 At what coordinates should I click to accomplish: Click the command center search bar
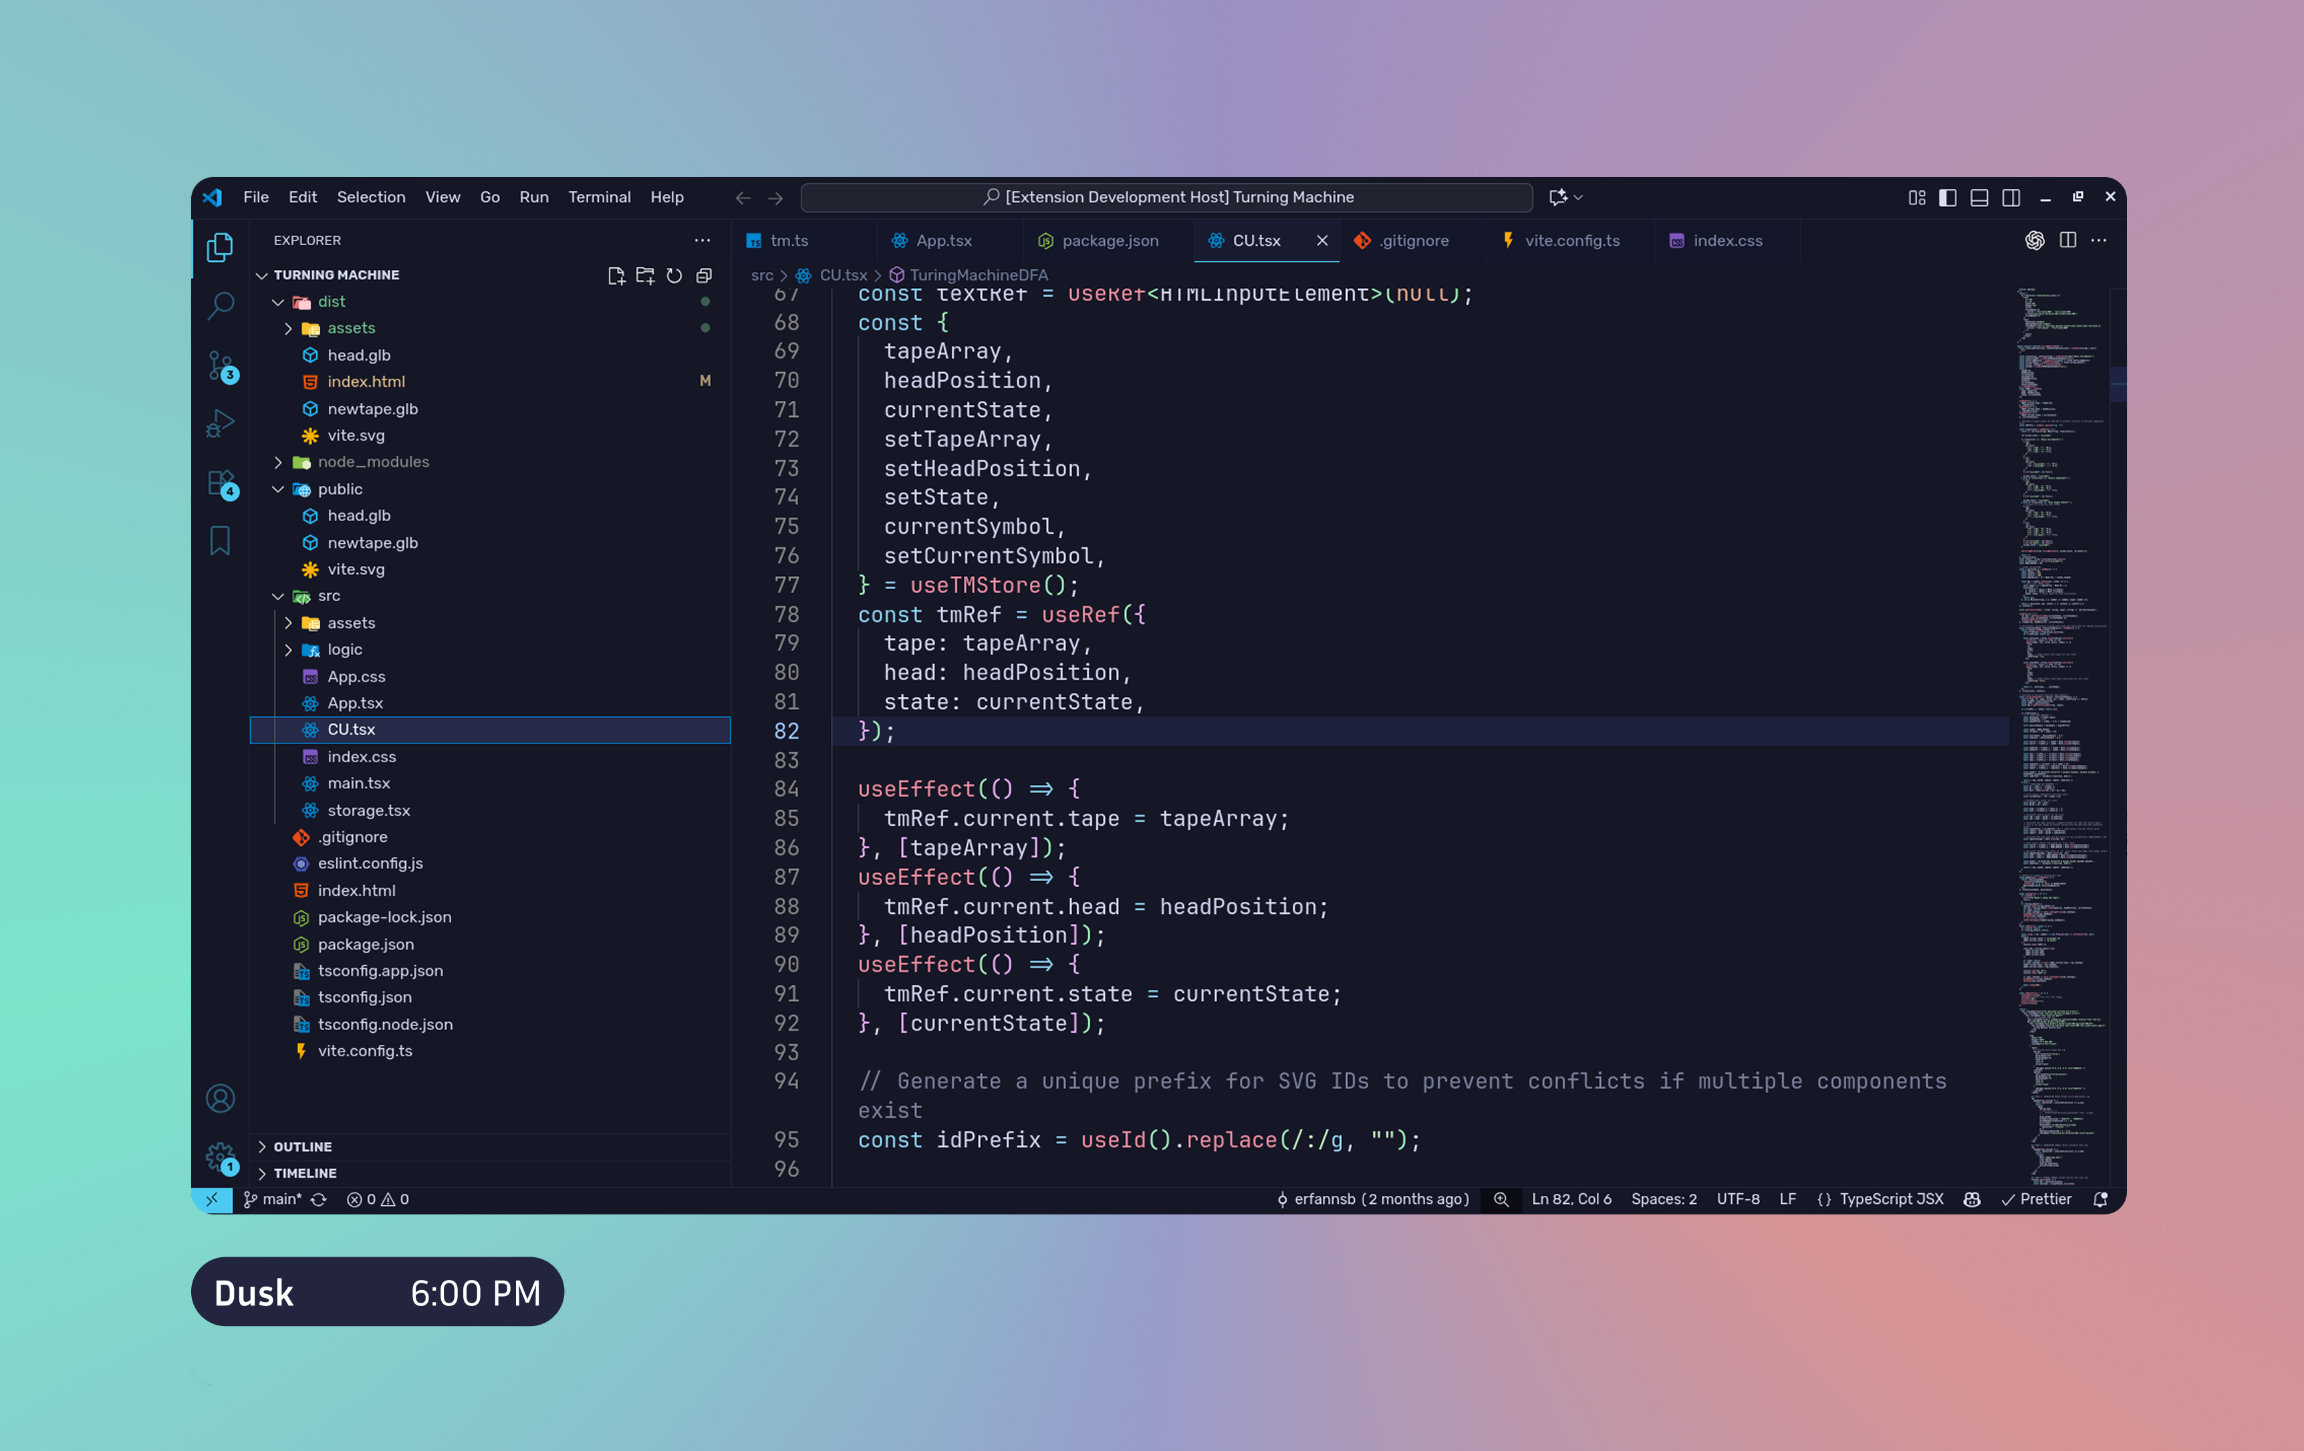pyautogui.click(x=1167, y=197)
